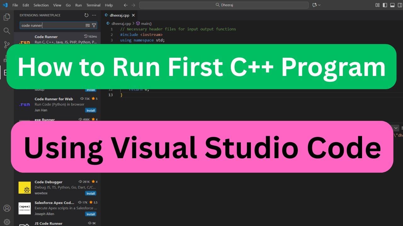This screenshot has width=403, height=226.
Task: Install the lablup extension
Action: coord(91,90)
